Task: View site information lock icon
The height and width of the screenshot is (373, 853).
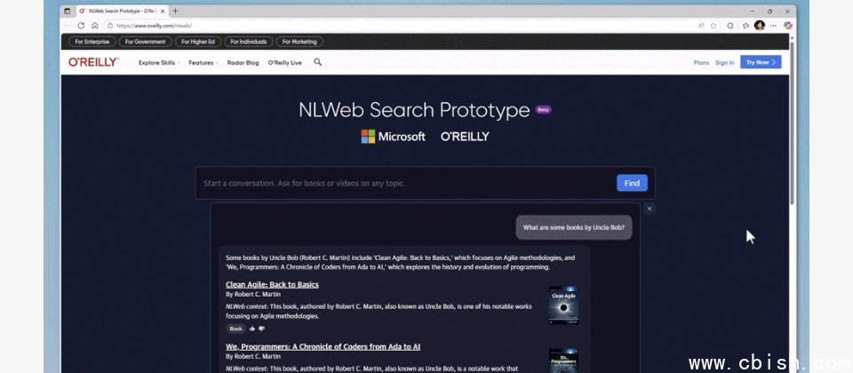Action: point(110,26)
